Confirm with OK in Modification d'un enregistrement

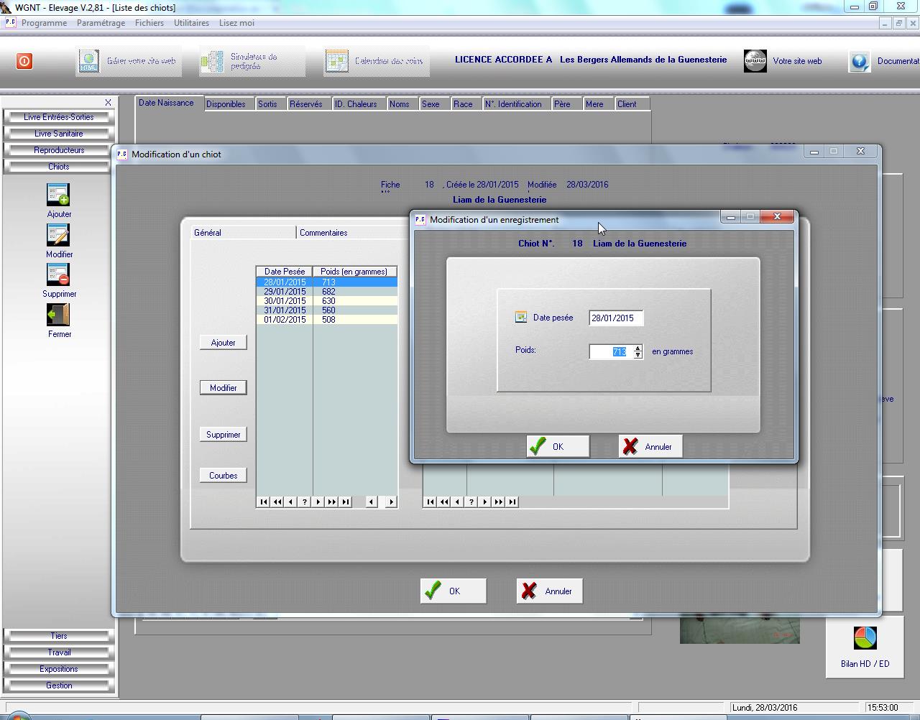(x=558, y=446)
